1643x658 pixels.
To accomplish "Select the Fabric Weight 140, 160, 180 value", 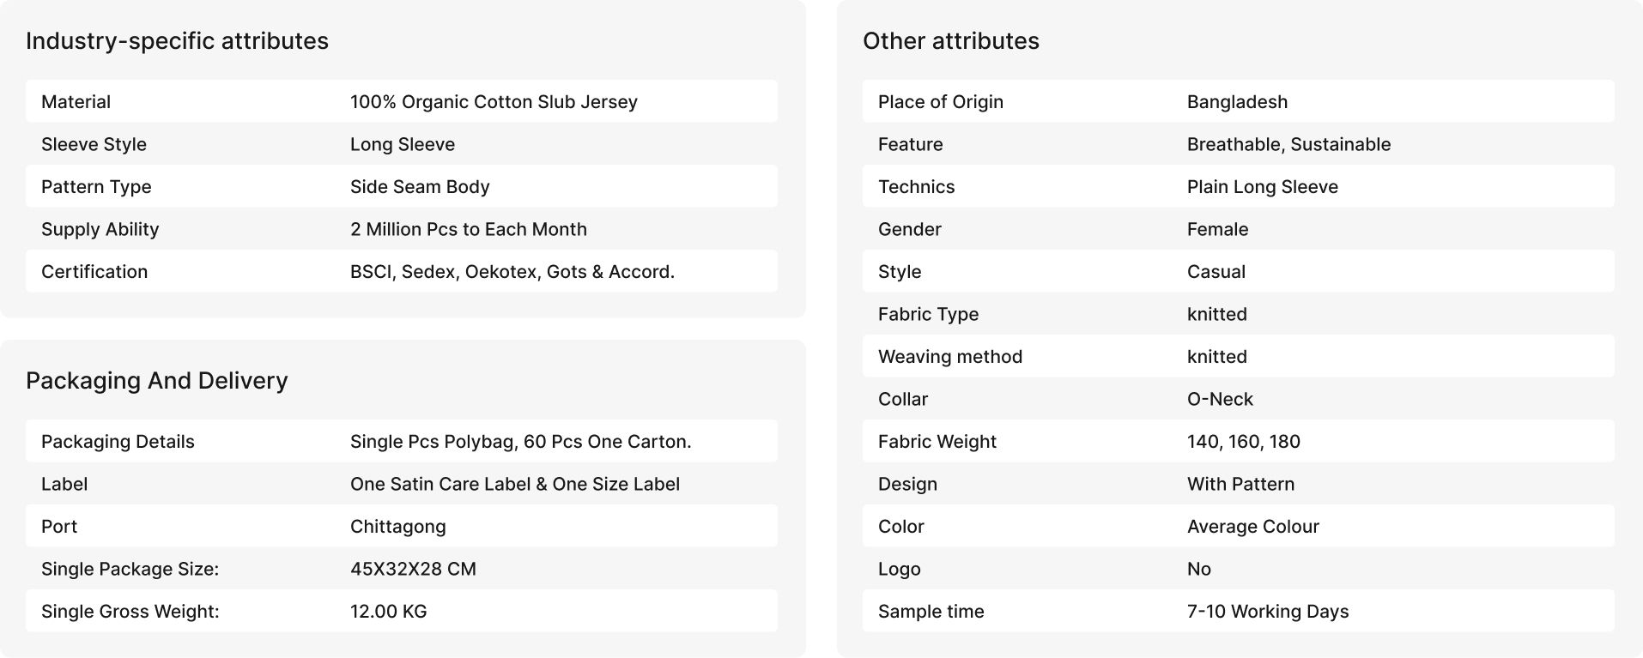I will (1243, 442).
